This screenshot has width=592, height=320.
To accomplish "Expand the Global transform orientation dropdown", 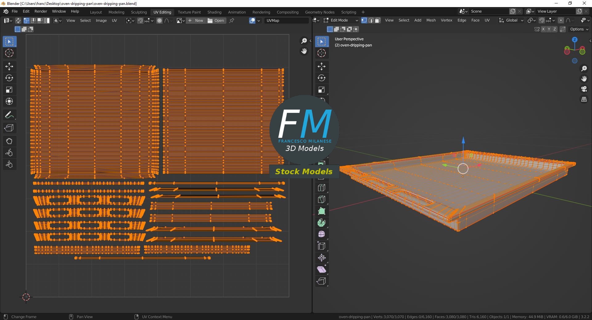I will tap(512, 20).
